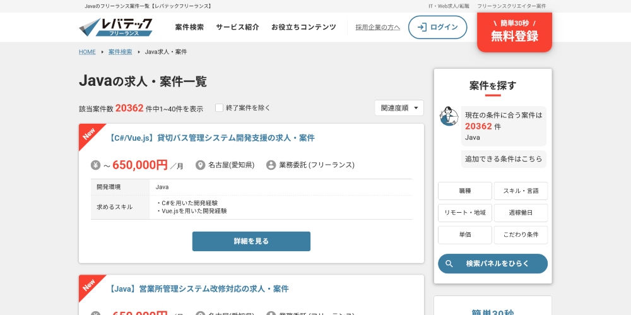Select the 単価 filter button
Screen dimensions: 631x315
[x=465, y=235]
